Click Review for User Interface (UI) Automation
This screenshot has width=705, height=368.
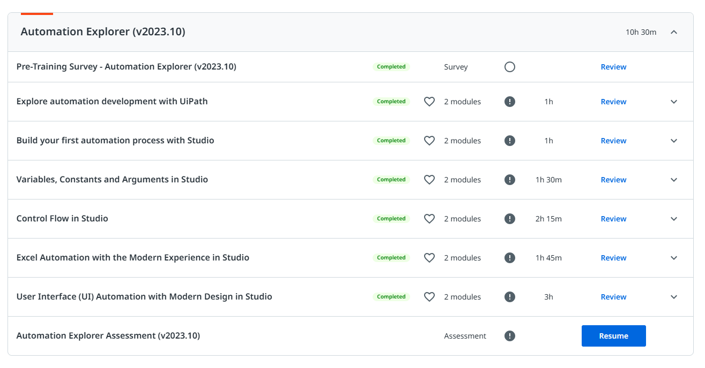click(x=613, y=297)
